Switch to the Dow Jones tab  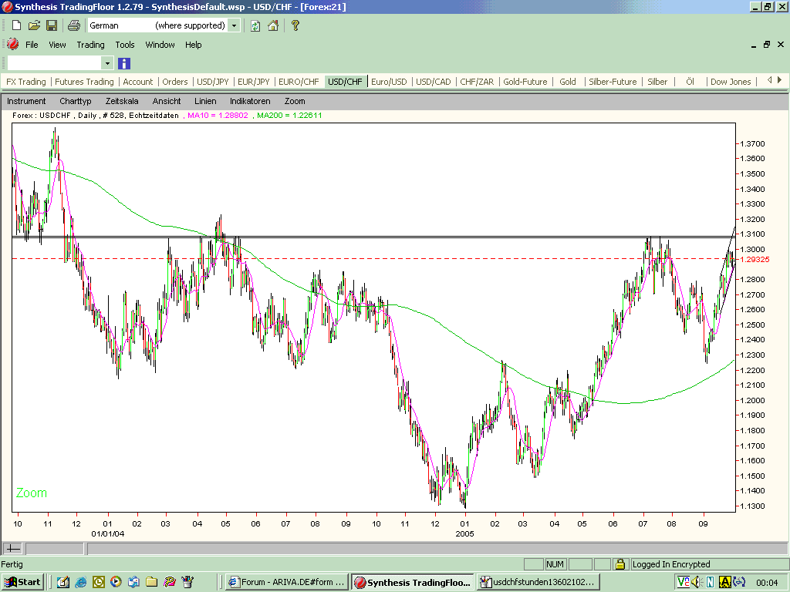(731, 82)
